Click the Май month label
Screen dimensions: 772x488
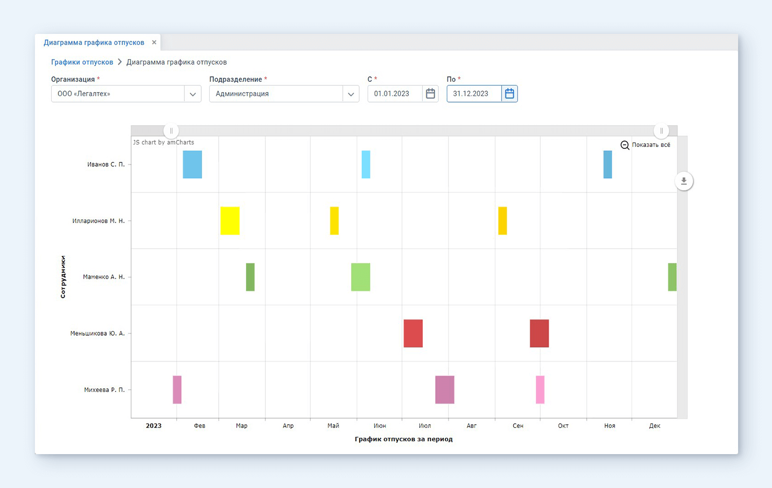pos(333,426)
